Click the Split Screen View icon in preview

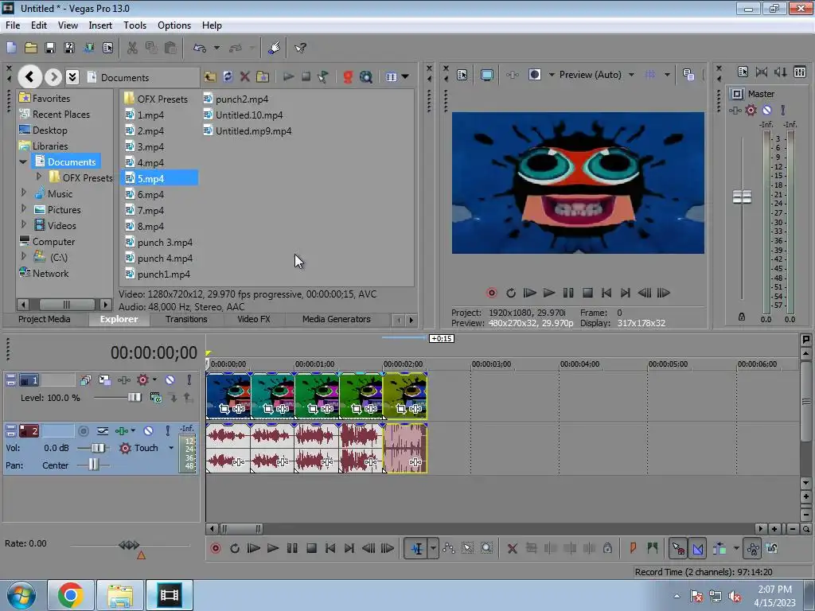(x=534, y=75)
